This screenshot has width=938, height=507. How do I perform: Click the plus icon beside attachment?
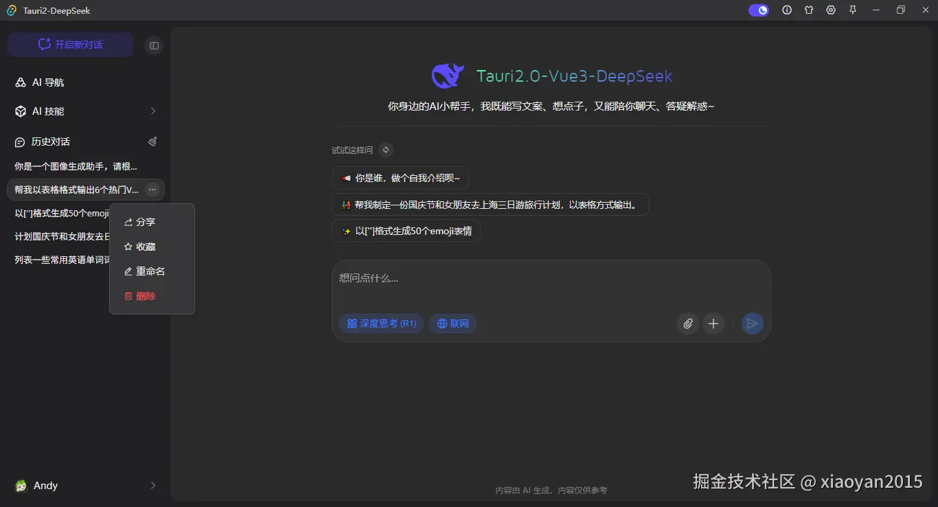coord(713,323)
